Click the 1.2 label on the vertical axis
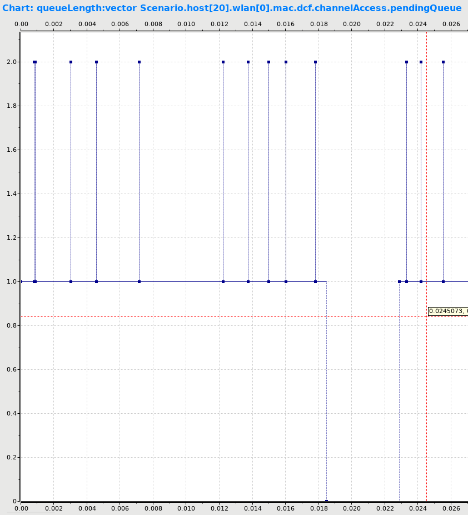The width and height of the screenshot is (468, 515). [x=11, y=238]
